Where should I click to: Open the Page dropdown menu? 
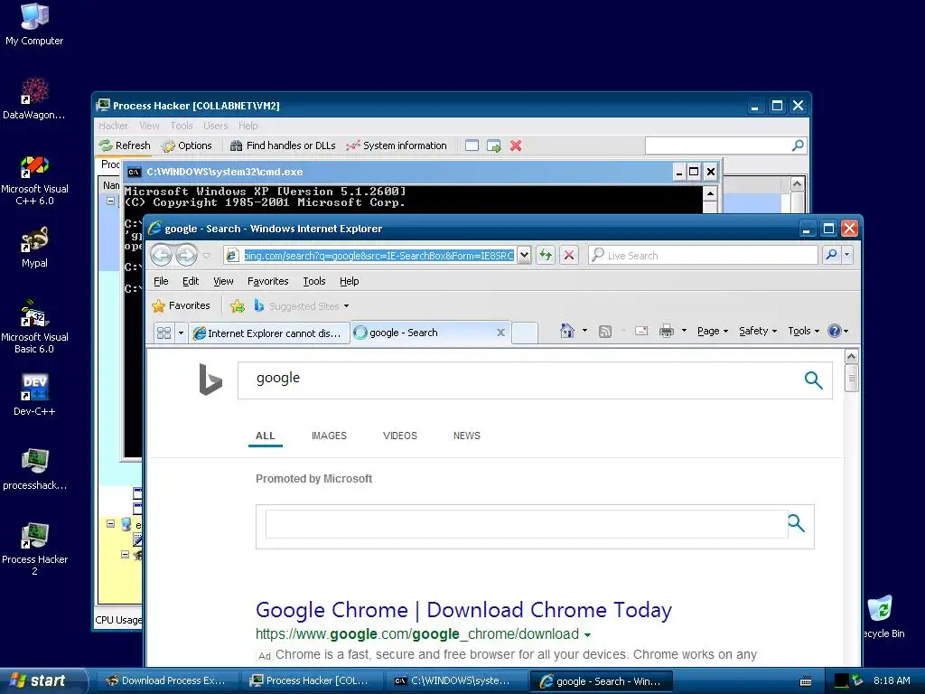pyautogui.click(x=713, y=331)
